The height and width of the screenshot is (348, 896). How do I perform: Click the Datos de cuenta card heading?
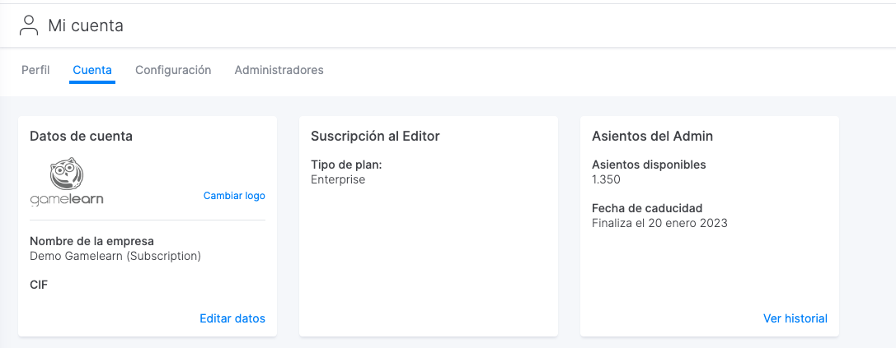click(81, 137)
